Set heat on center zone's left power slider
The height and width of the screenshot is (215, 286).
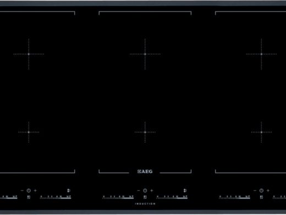tap(118, 197)
